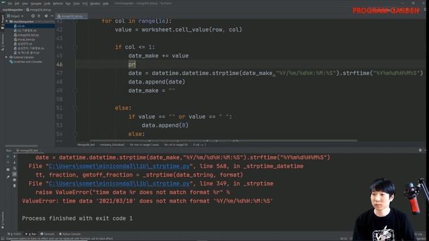Toggle the Project tool window side tab
The image size is (429, 241).
3,21
